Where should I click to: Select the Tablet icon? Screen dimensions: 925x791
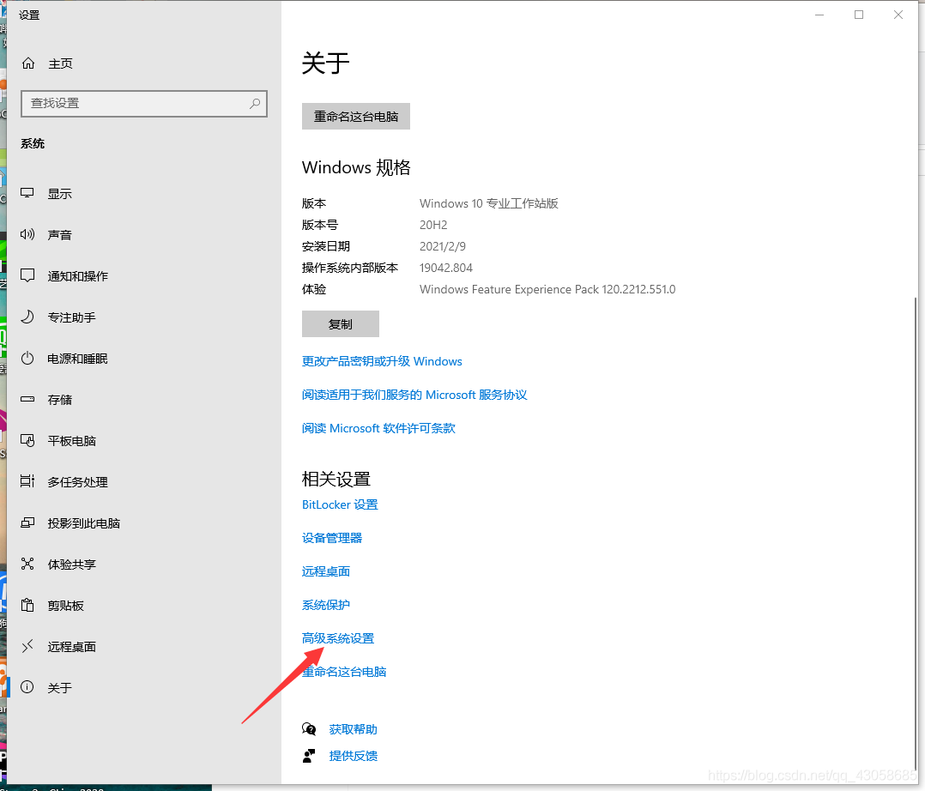(27, 440)
